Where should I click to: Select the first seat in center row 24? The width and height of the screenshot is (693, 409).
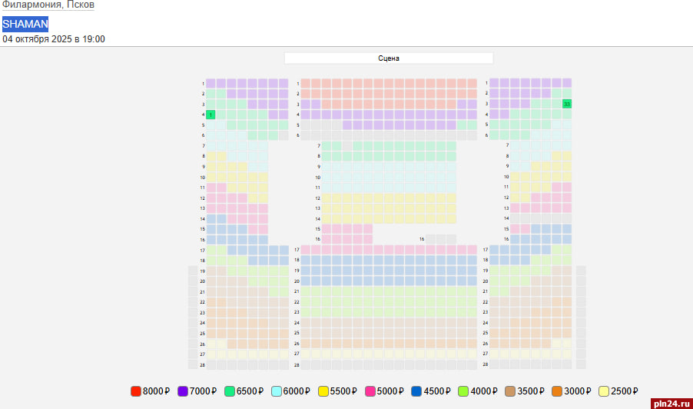[306, 323]
